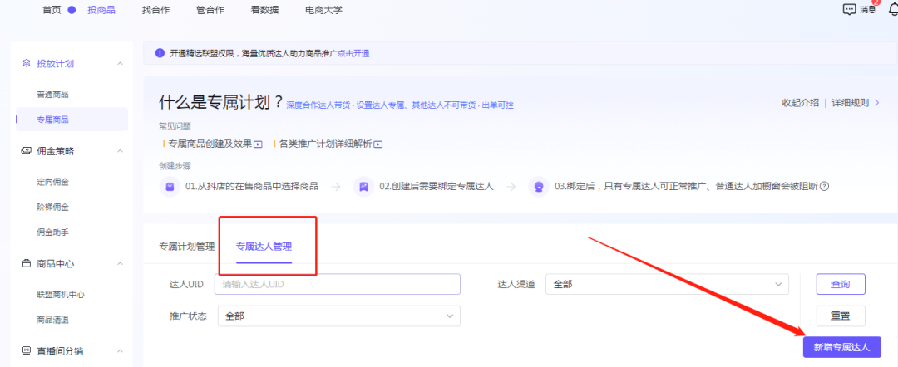This screenshot has width=898, height=367.
Task: Play video icon beside 各类推广计划详细解析
Action: (377, 144)
